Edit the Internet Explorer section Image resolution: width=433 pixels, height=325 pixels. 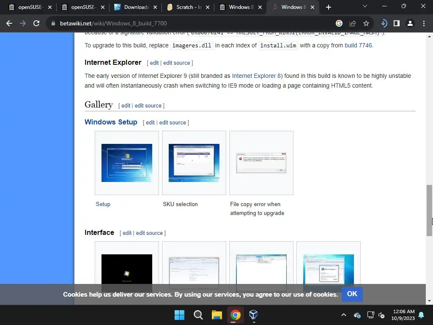pyautogui.click(x=154, y=63)
